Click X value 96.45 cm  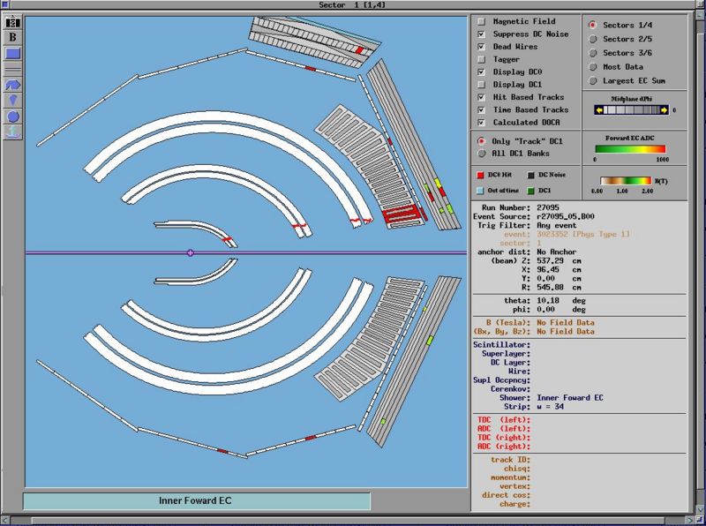[x=559, y=269]
